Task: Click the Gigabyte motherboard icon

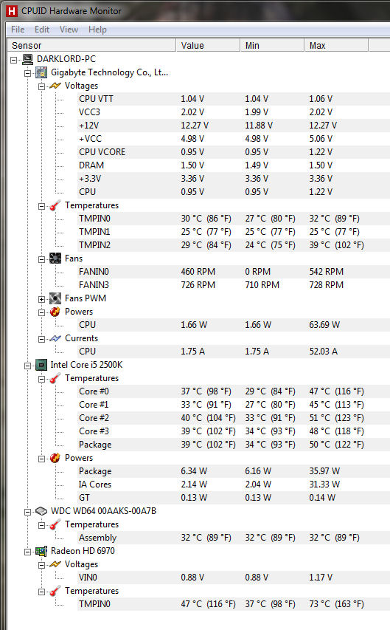Action: coord(41,72)
